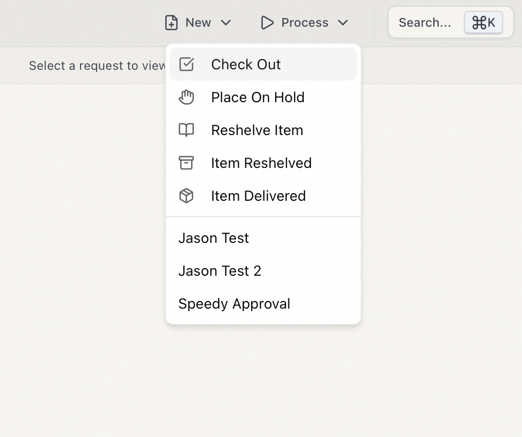Select Item Delivered menu entry

(x=263, y=196)
